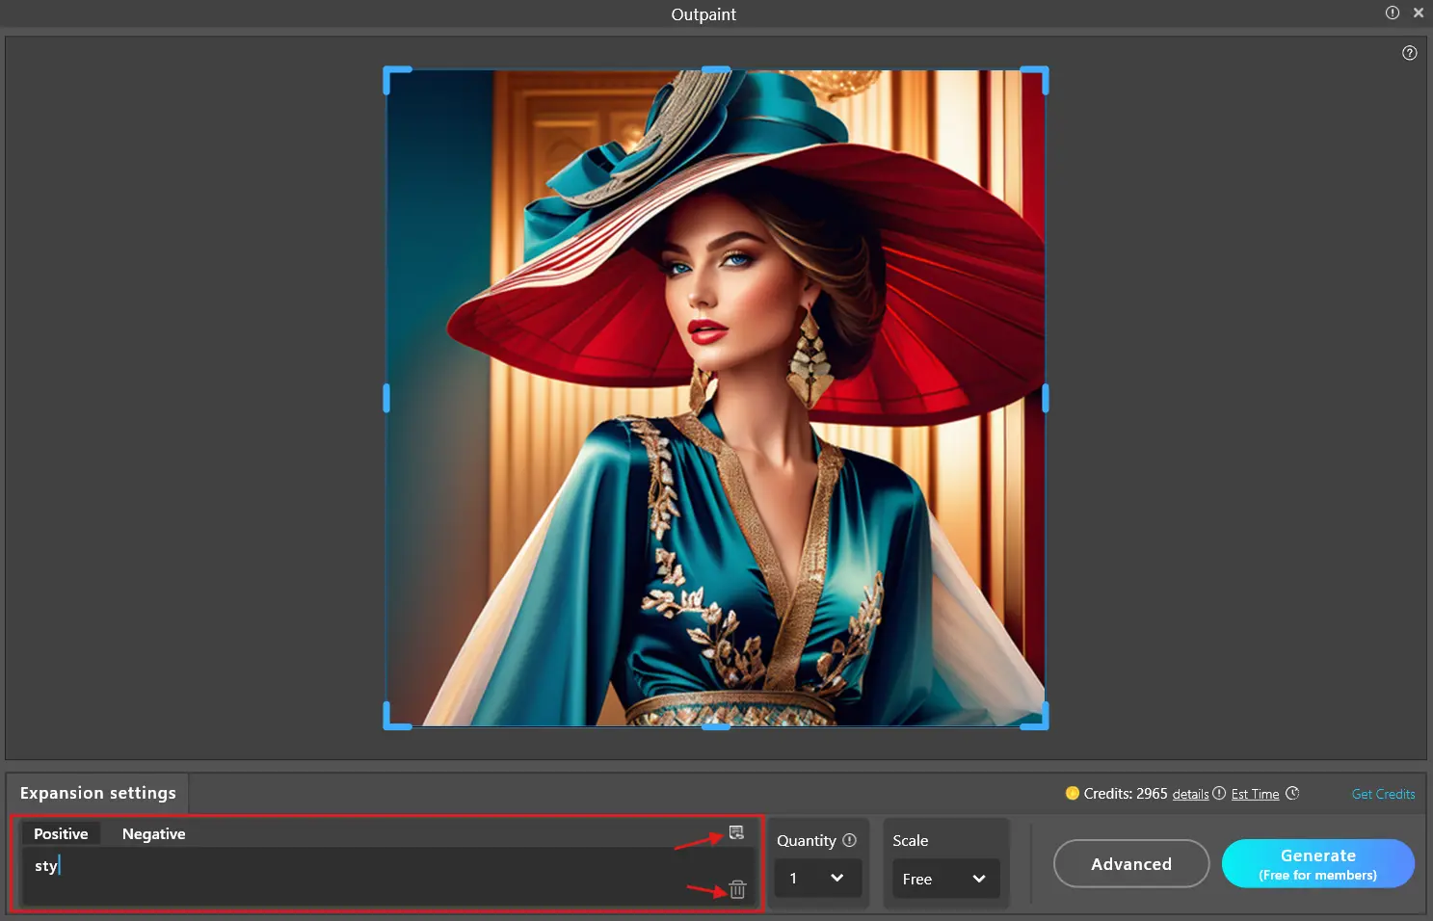Select the Expansion settings tab
Screen dimensions: 1433x921
pos(98,793)
